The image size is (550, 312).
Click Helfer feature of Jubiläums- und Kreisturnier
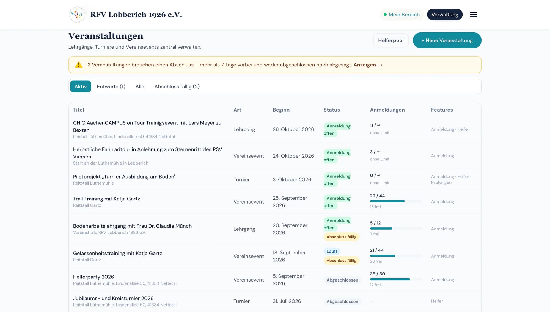click(x=437, y=301)
